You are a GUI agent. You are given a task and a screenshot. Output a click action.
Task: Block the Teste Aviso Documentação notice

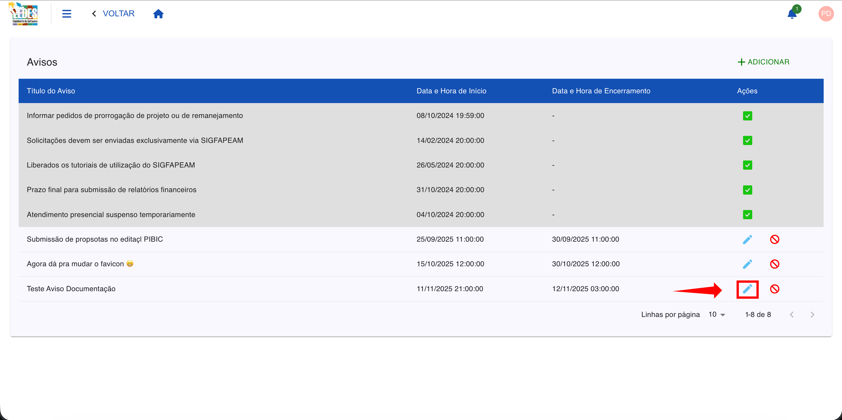[x=774, y=289]
